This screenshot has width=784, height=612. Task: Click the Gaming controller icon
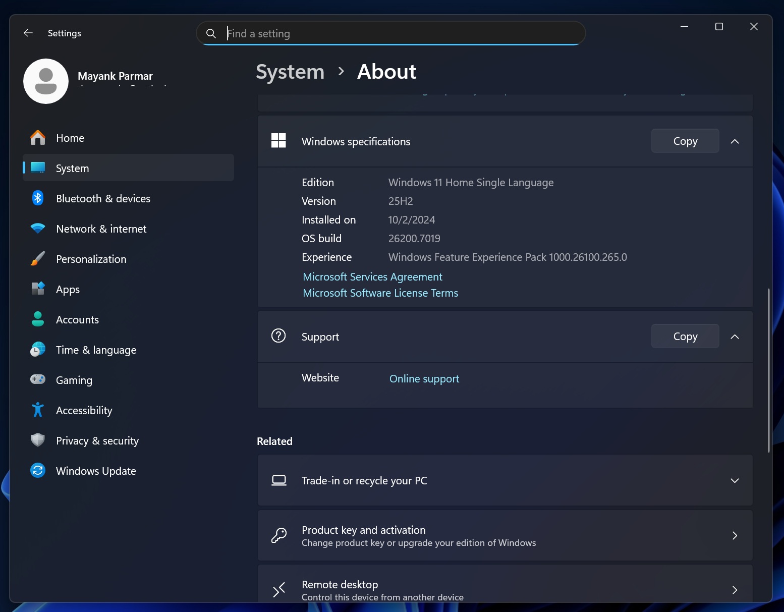pos(37,380)
